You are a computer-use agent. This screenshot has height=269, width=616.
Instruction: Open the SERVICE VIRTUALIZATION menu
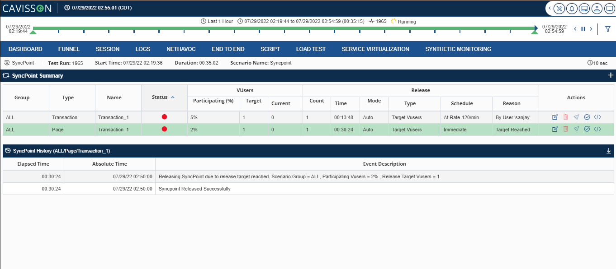coord(375,49)
